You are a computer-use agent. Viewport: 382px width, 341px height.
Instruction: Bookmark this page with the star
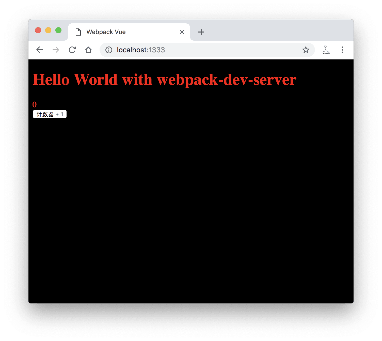pos(306,50)
